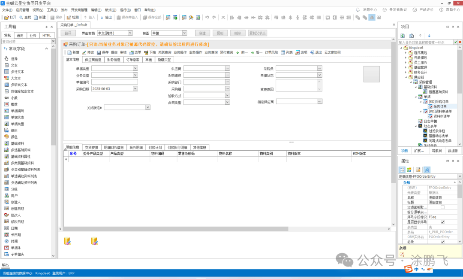
Task: Click the blue down arrow in 项目 panel
Action: (429, 36)
